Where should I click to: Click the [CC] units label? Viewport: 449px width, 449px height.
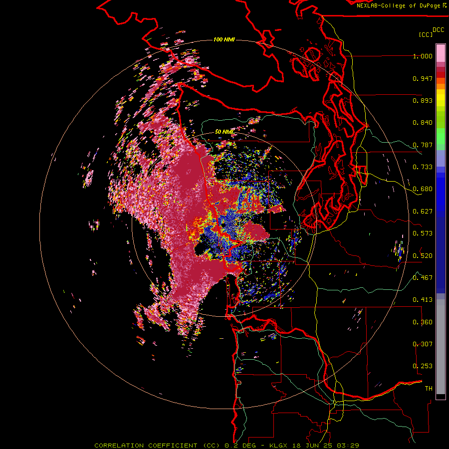[x=426, y=34]
